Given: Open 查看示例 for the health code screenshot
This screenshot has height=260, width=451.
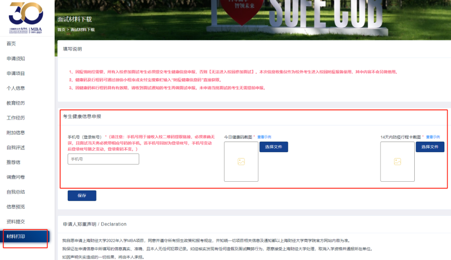Looking at the screenshot, I should coord(265,136).
